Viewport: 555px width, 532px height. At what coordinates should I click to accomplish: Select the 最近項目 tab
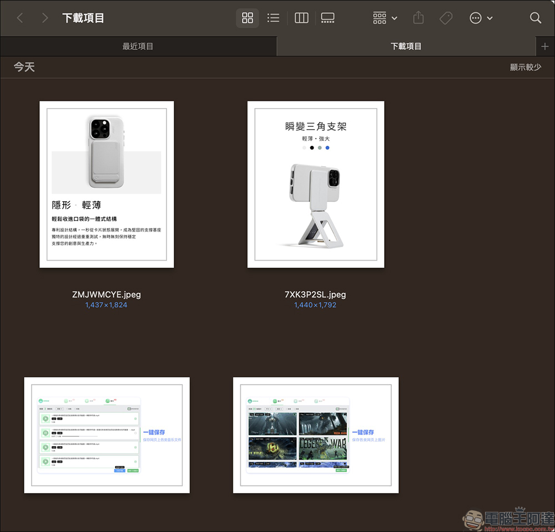point(138,47)
